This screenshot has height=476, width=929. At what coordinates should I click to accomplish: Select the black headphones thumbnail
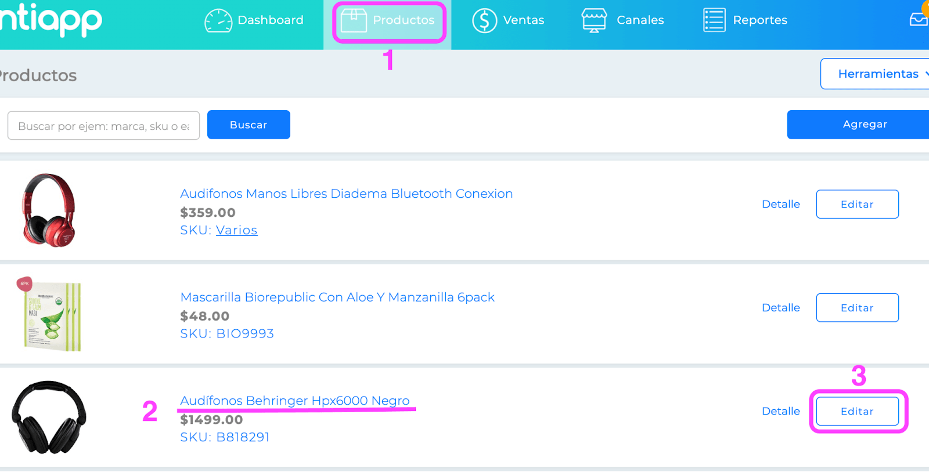coord(49,417)
